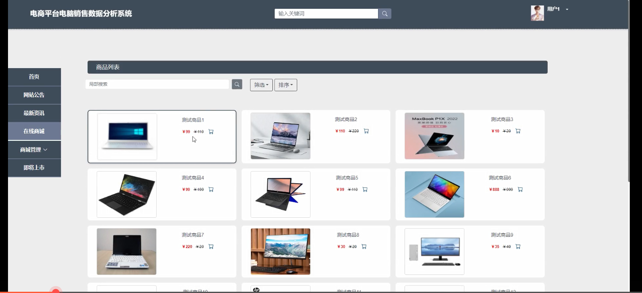
Task: Click 测试商品1 white laptop thumbnail
Action: 127,137
